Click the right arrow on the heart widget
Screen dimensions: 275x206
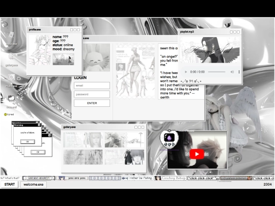tap(173, 144)
